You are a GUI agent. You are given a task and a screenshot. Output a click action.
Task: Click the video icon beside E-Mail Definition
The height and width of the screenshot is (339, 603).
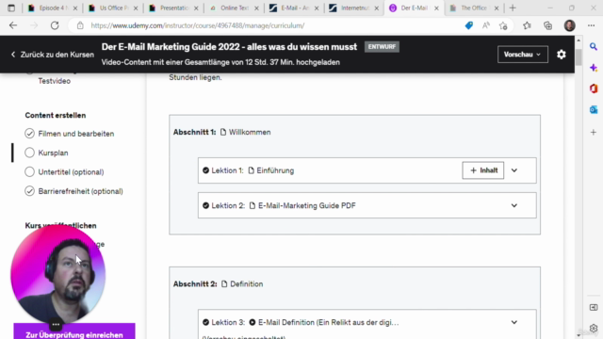point(253,322)
